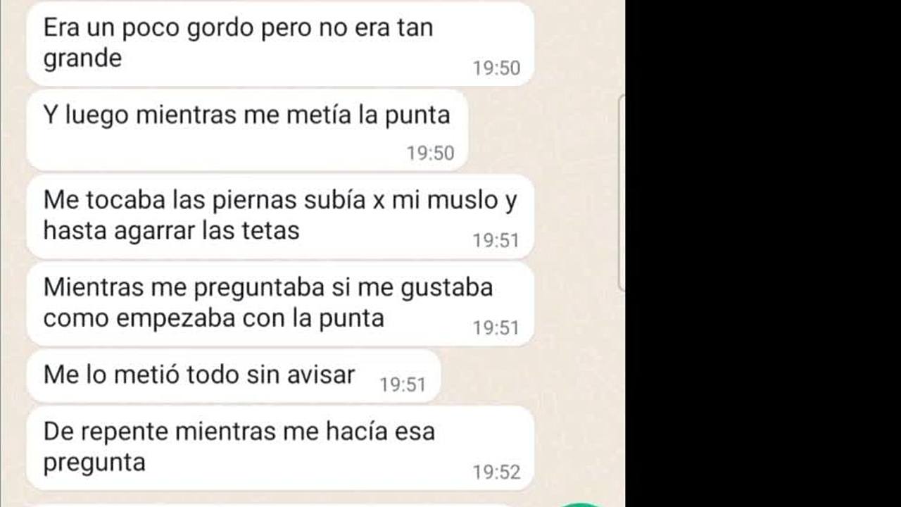
Task: Click the 19:51 timestamp after "sin avisar"
Action: click(403, 384)
